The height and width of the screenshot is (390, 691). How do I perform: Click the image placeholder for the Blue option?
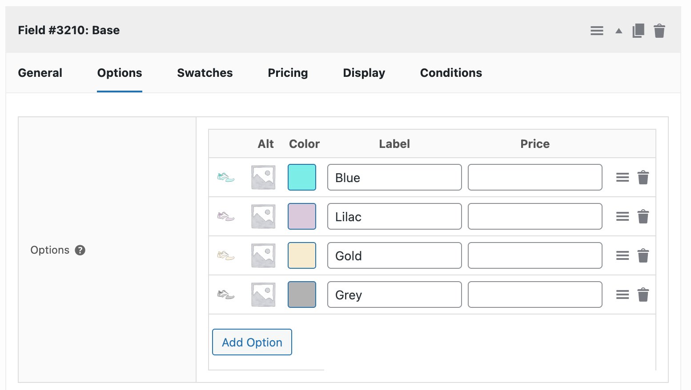coord(262,177)
